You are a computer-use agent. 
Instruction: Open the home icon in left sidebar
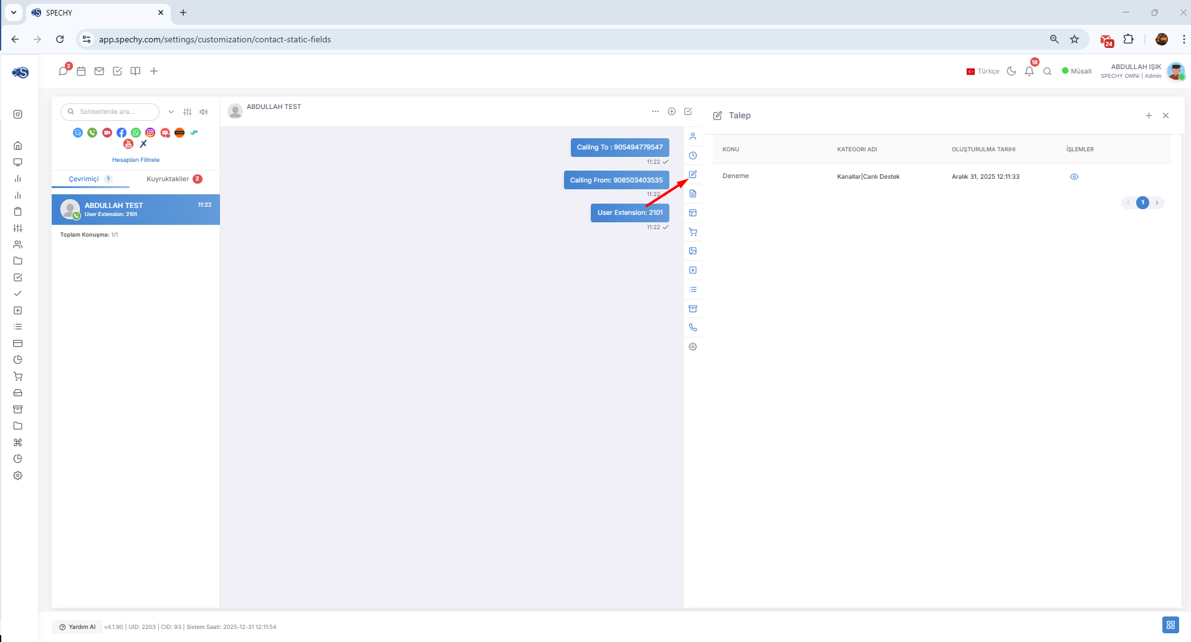[18, 146]
